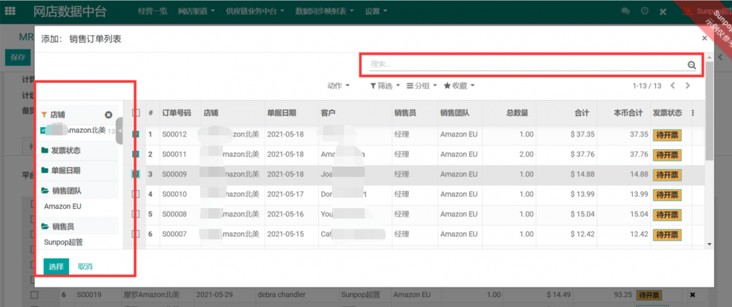Sort by 发票状态 column header

tap(667, 113)
